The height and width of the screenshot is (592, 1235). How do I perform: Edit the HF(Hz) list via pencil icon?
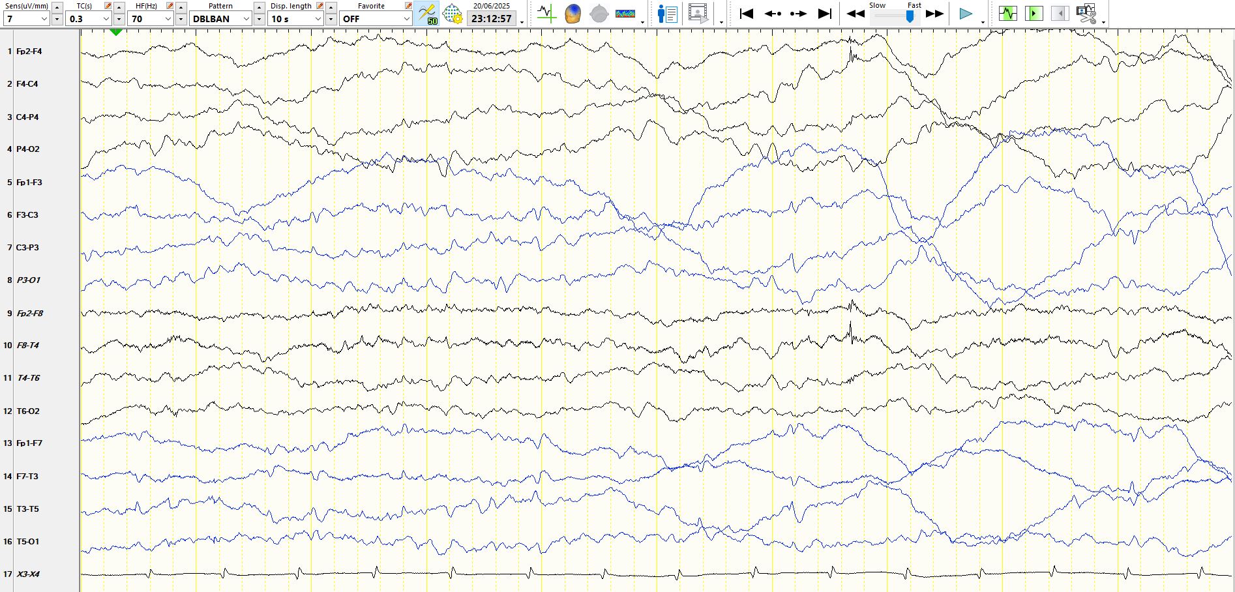click(x=170, y=6)
